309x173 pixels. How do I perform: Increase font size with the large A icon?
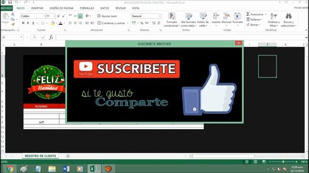[x=58, y=16]
